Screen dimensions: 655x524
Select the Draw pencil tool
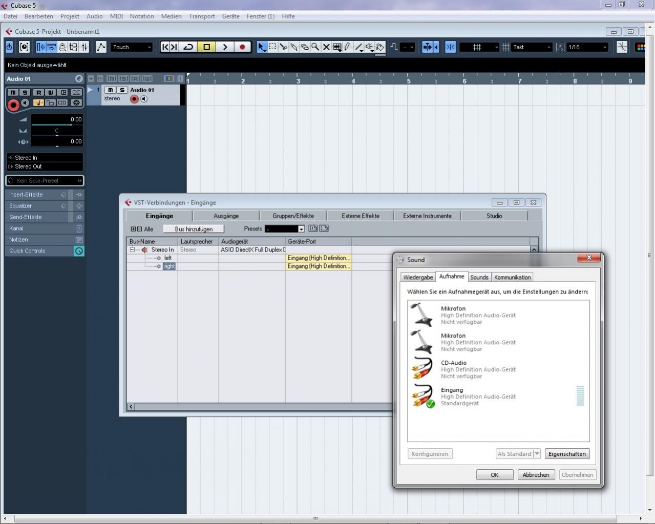[x=348, y=47]
